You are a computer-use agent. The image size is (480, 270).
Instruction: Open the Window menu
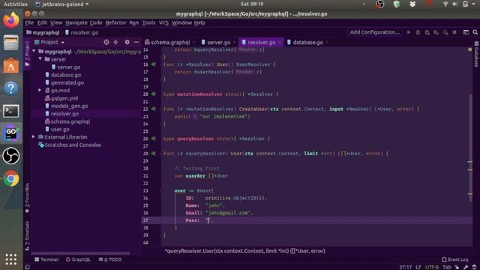coord(181,22)
